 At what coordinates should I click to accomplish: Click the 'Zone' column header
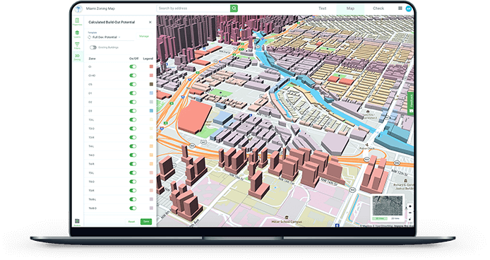(x=92, y=59)
